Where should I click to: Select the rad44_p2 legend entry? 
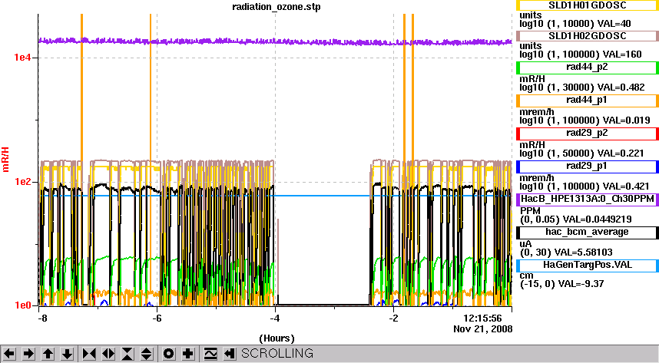click(x=587, y=68)
